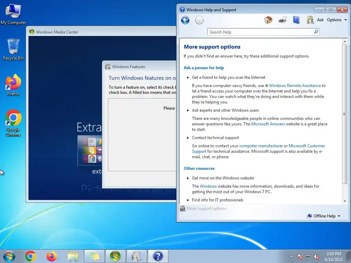
Task: Click the network tray icon
Action: [x=308, y=256]
